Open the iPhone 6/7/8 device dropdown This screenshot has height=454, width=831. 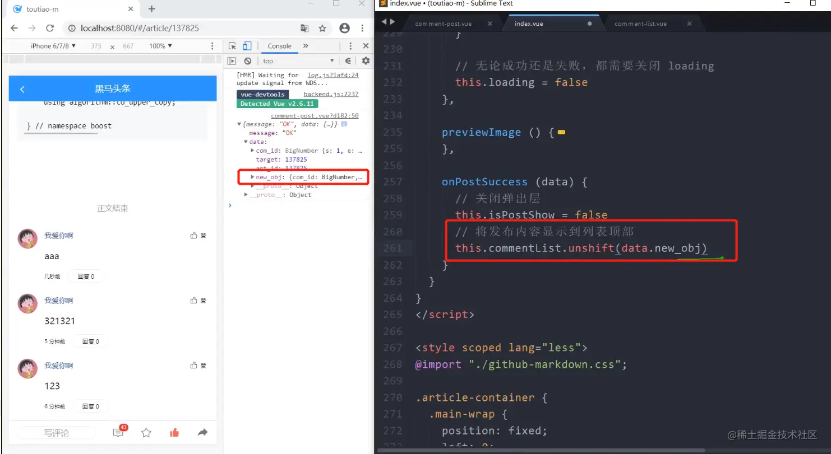tap(53, 46)
